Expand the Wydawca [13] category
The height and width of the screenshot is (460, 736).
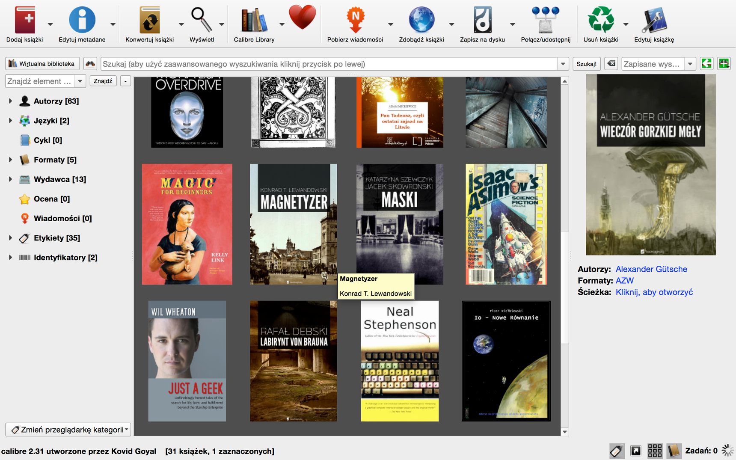coord(10,179)
